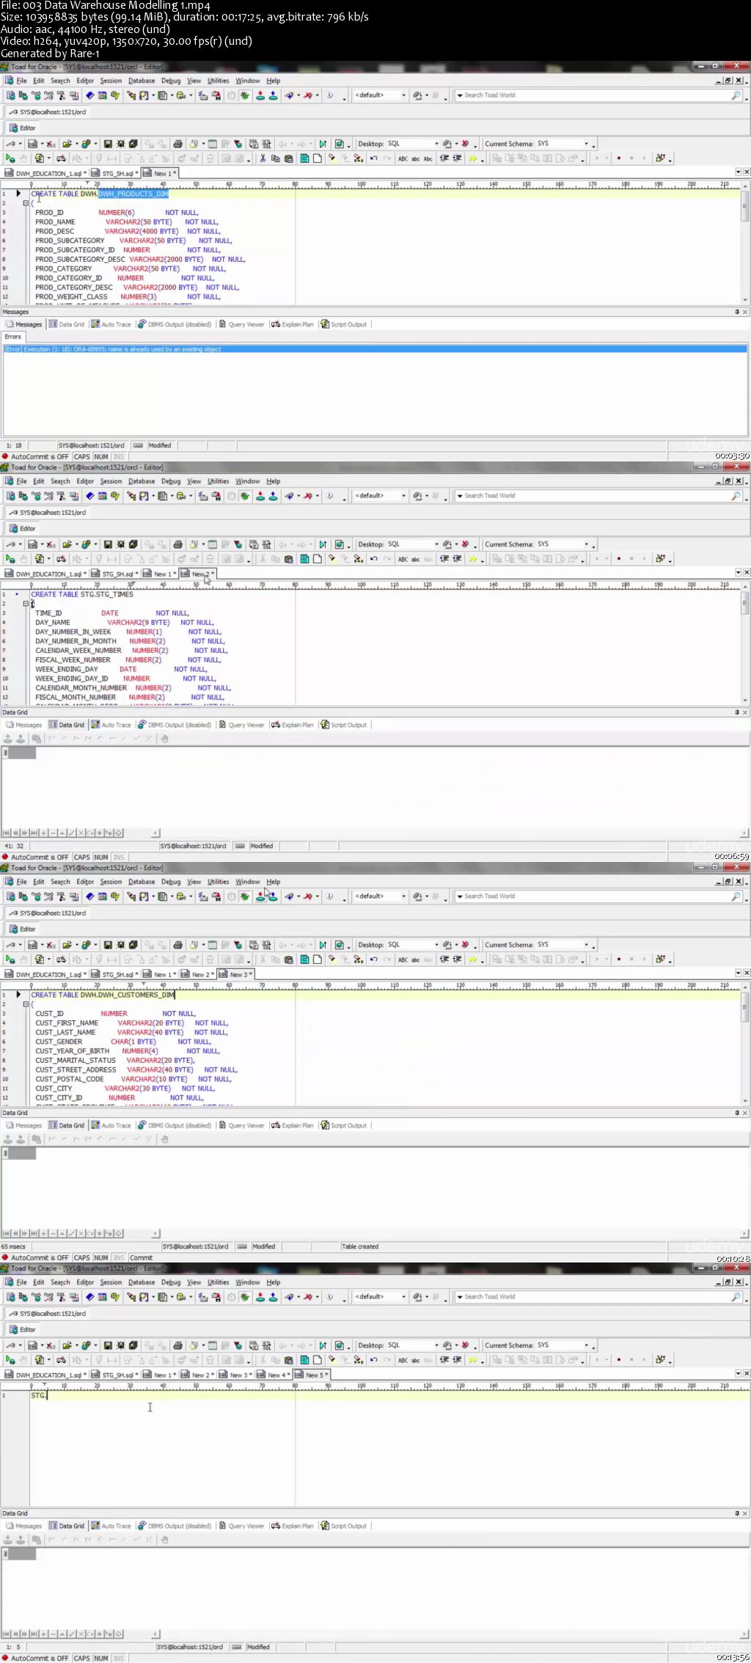Click Print icon in 00:10:28 frame toolbar
The width and height of the screenshot is (751, 1663).
pyautogui.click(x=177, y=945)
